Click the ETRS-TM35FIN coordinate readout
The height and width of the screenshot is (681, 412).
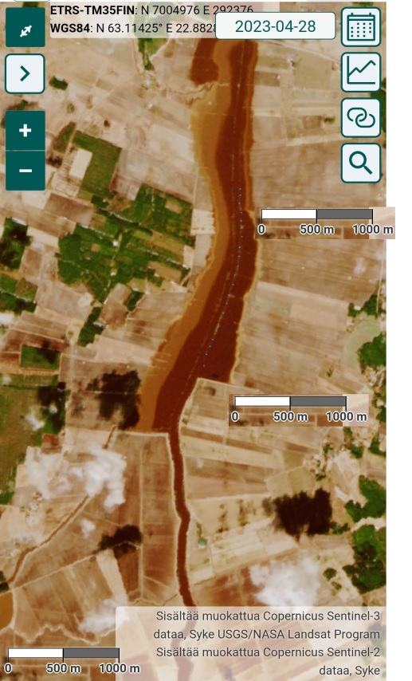151,10
